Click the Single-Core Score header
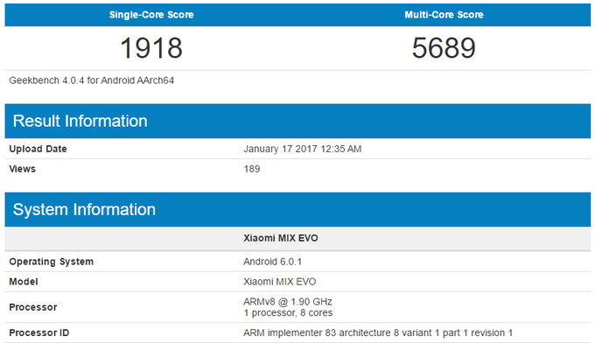 pyautogui.click(x=151, y=15)
